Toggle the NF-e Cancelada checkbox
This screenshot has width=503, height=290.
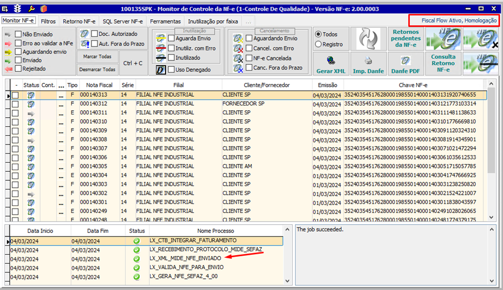249,58
